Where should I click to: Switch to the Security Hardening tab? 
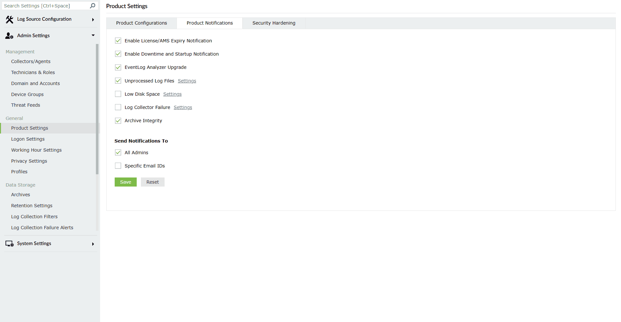tap(273, 23)
